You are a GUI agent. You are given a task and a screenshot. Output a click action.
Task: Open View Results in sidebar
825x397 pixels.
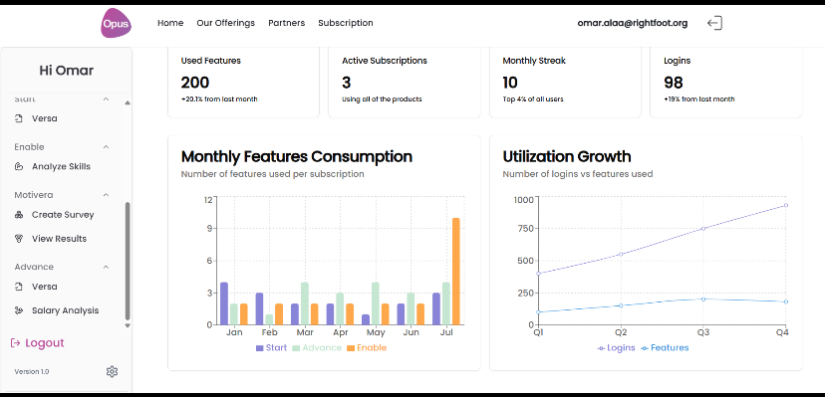tap(59, 239)
